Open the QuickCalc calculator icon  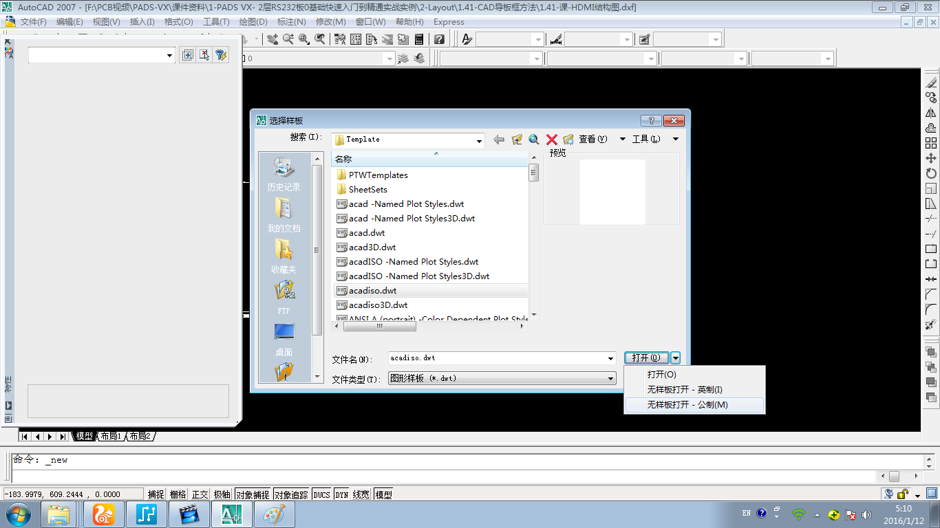tap(418, 40)
